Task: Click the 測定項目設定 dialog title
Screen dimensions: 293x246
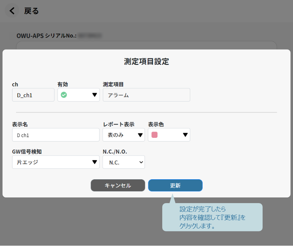Action: point(146,61)
